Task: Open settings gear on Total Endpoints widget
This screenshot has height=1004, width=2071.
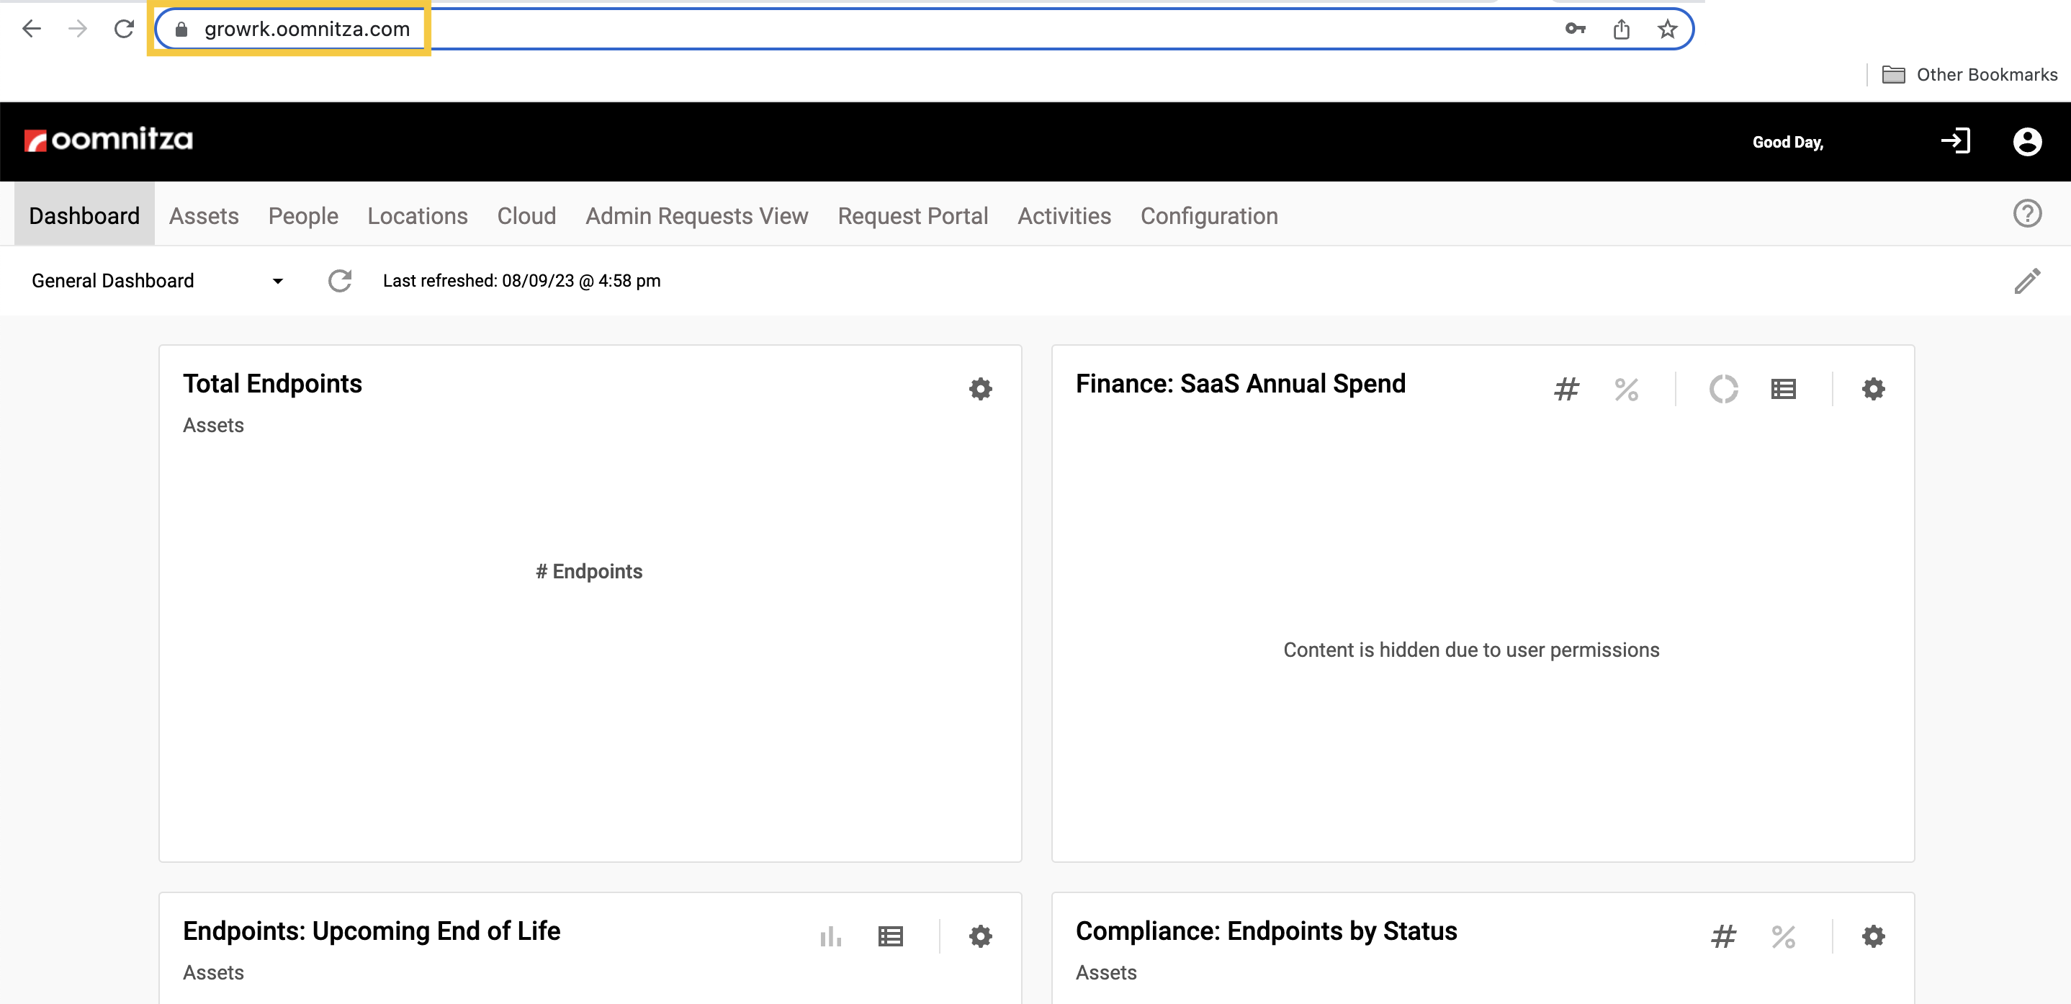Action: click(980, 389)
